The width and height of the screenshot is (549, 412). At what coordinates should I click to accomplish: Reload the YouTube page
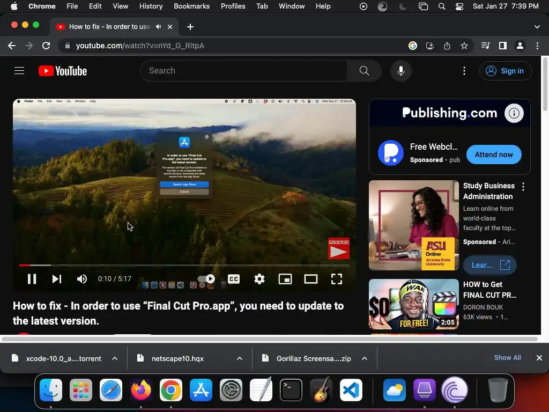[x=46, y=46]
